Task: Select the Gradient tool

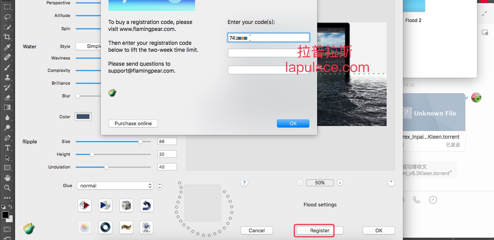Action: coord(7,107)
